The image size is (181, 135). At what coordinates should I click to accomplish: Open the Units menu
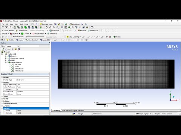point(16,24)
